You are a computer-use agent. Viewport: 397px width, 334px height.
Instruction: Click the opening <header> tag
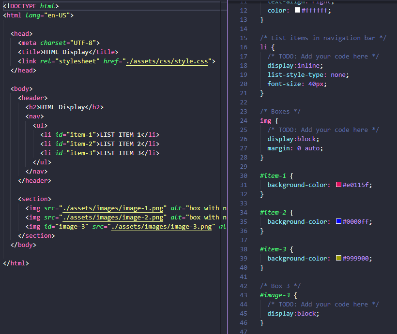pyautogui.click(x=32, y=98)
